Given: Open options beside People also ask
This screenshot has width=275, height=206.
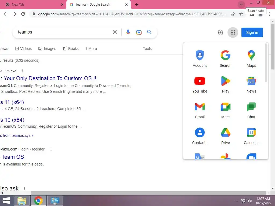Looking at the screenshot, I should (24, 189).
